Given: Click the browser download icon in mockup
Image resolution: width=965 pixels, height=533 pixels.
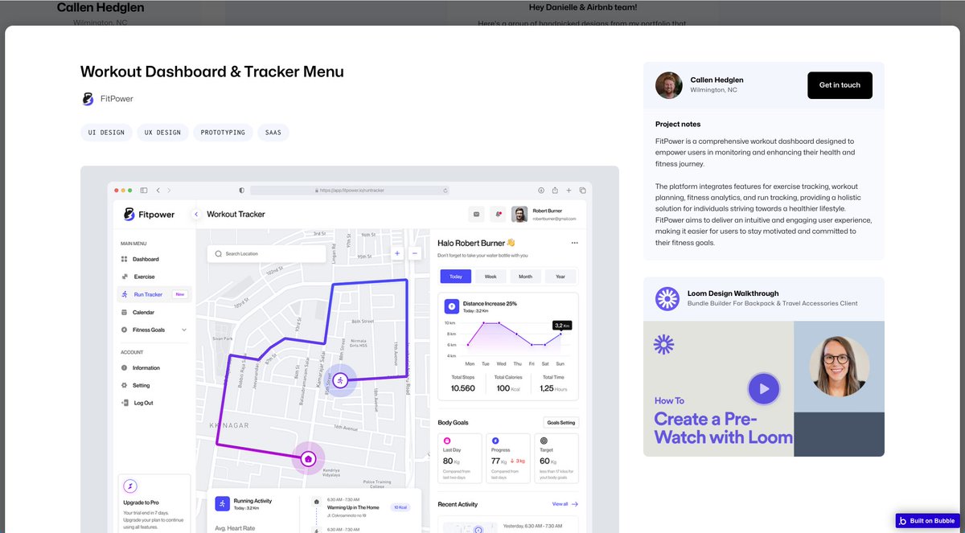Looking at the screenshot, I should (540, 191).
